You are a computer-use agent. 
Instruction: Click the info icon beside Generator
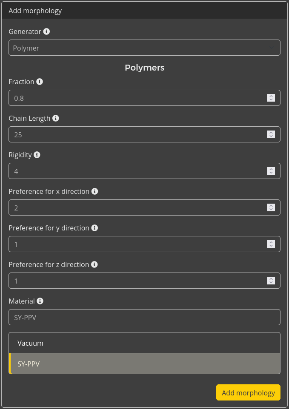click(47, 31)
